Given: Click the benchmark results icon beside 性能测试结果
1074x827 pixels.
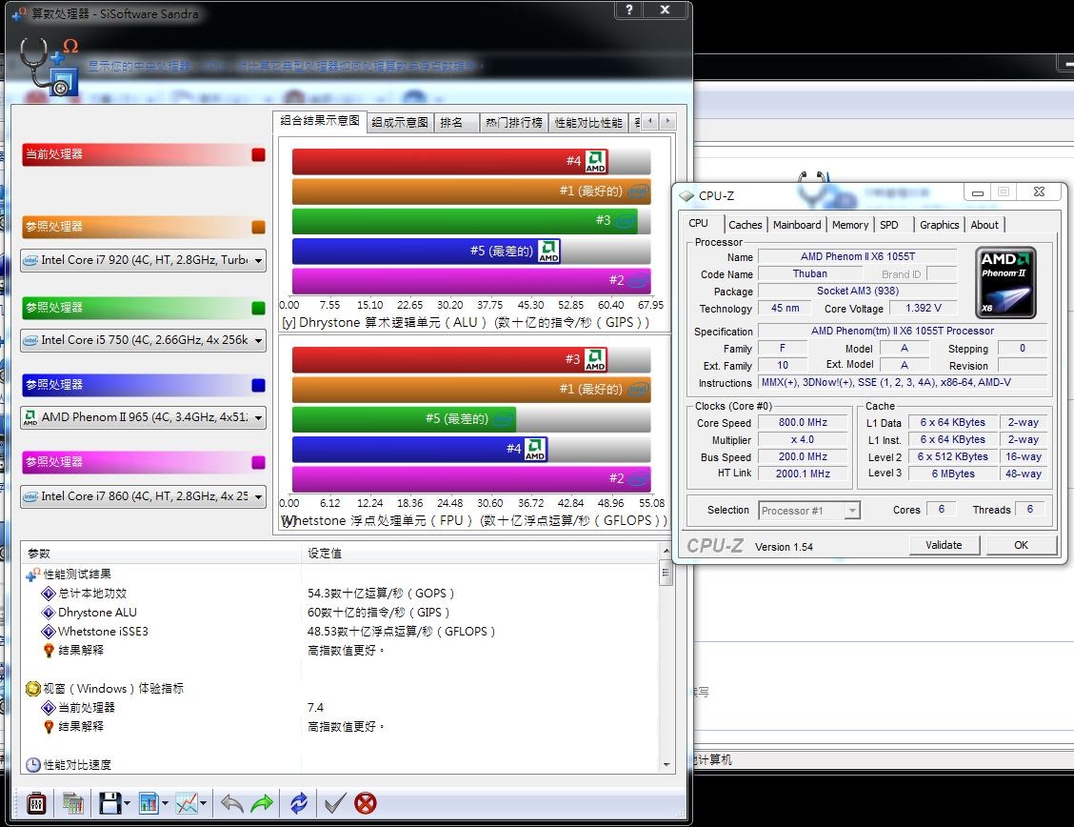Looking at the screenshot, I should pos(33,575).
